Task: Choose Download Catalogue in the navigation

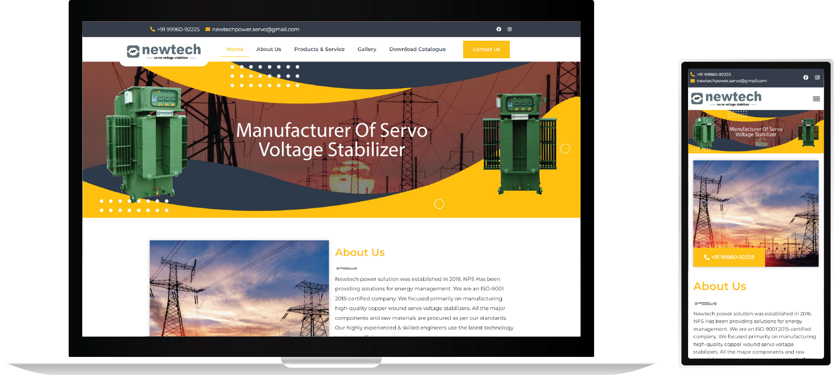Action: (x=417, y=49)
